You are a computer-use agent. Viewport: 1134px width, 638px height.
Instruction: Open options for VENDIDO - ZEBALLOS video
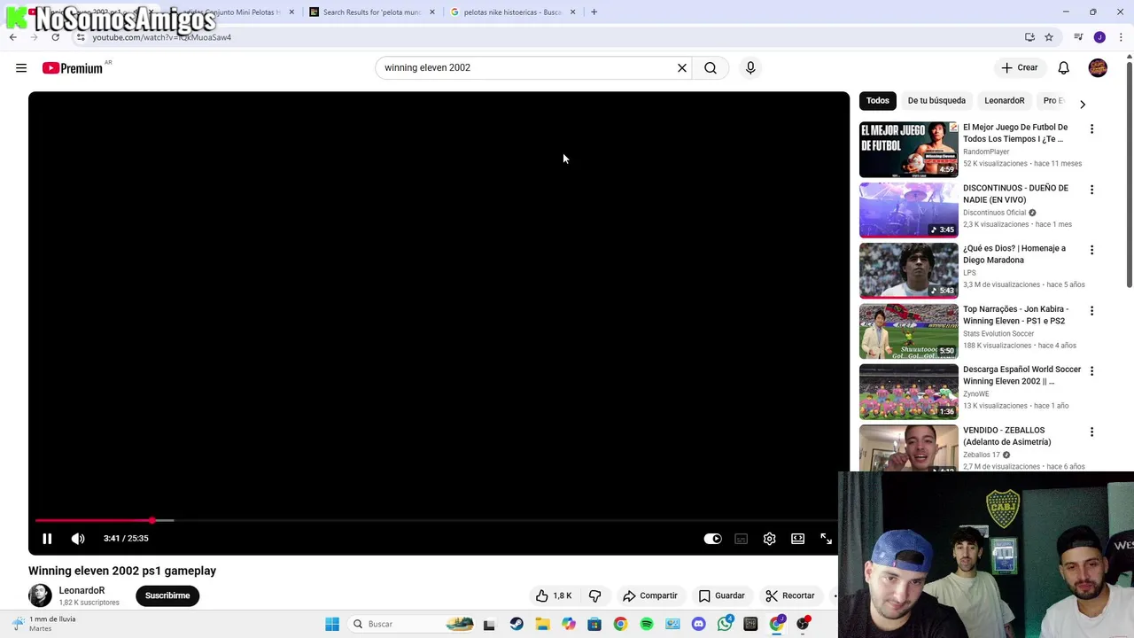[1091, 432]
